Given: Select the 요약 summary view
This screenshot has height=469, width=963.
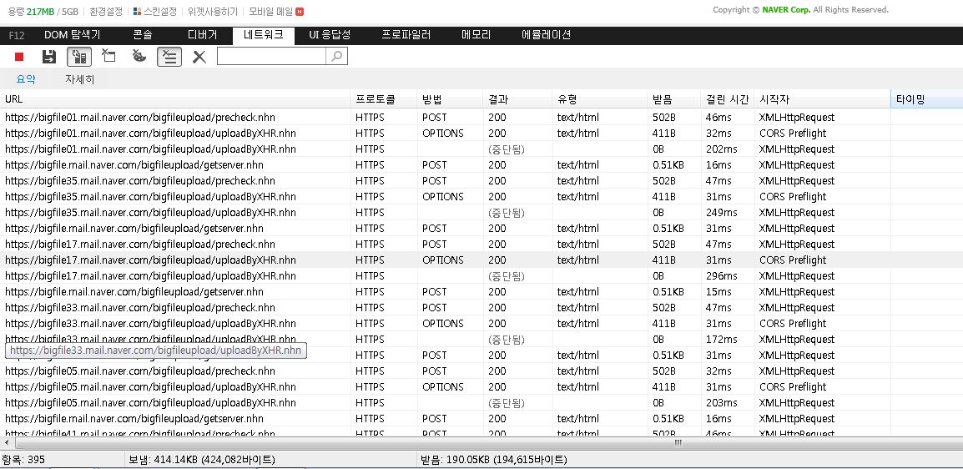Looking at the screenshot, I should (26, 78).
